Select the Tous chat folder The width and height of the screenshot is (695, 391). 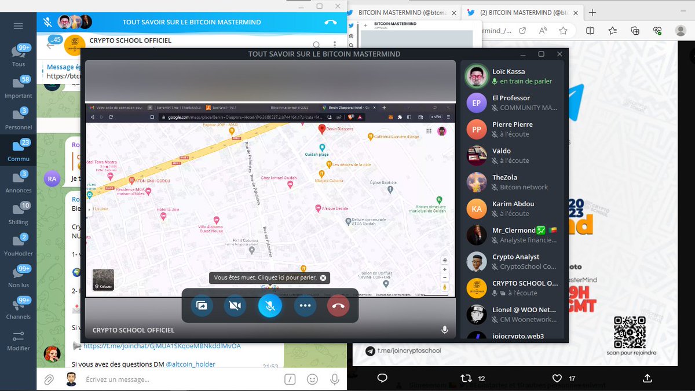click(x=19, y=56)
